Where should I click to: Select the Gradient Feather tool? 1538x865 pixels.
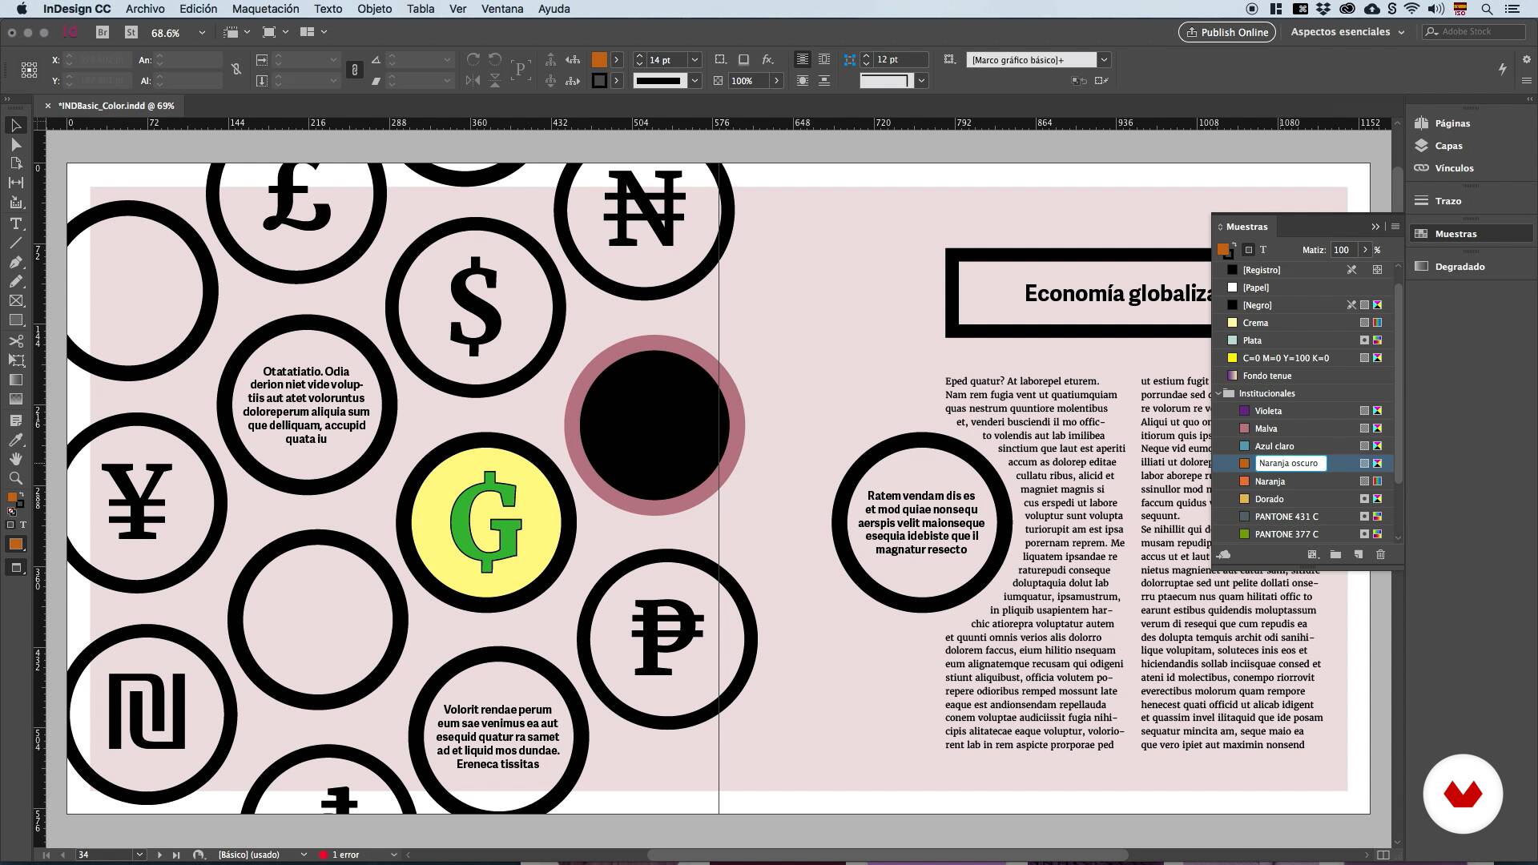(15, 399)
